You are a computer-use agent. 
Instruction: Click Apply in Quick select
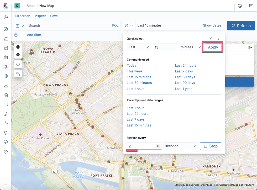tap(213, 47)
